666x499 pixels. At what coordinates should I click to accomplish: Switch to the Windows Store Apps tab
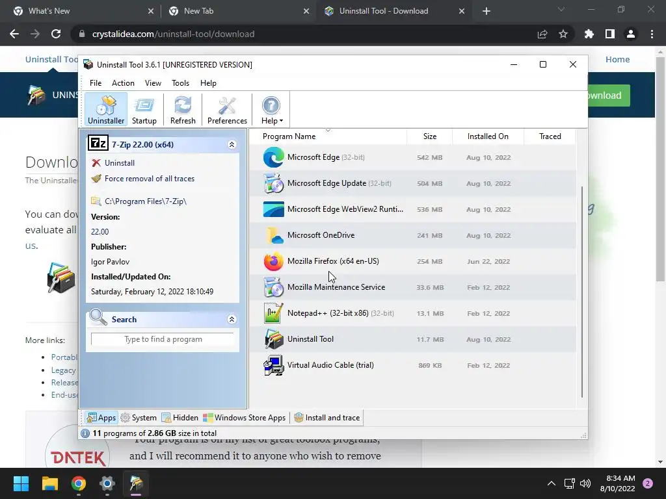pyautogui.click(x=245, y=418)
